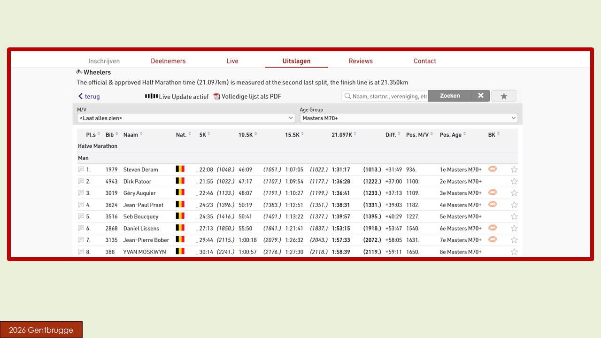Favorite Steven Deram with the star

pyautogui.click(x=514, y=169)
